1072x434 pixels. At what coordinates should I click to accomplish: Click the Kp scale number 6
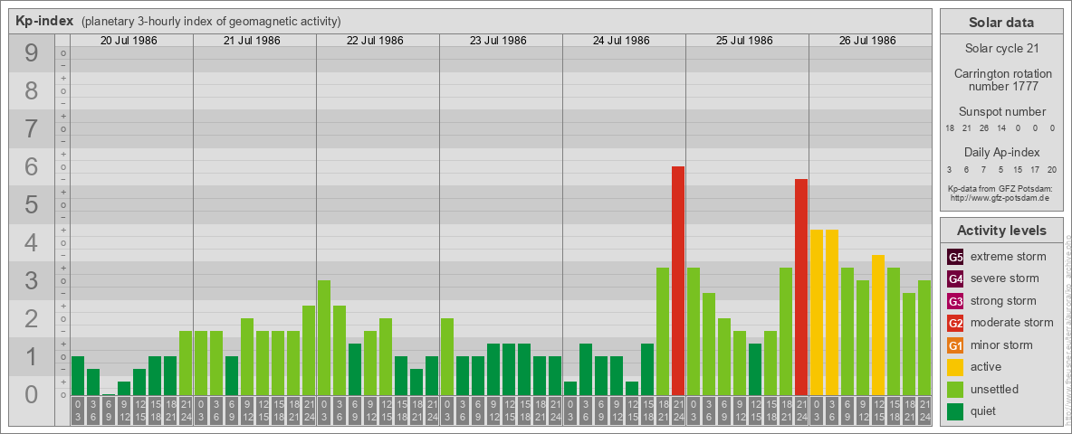click(32, 166)
